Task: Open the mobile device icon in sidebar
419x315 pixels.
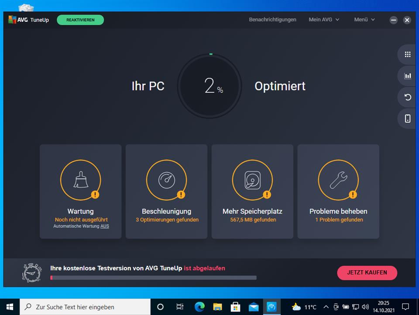Action: (x=408, y=119)
